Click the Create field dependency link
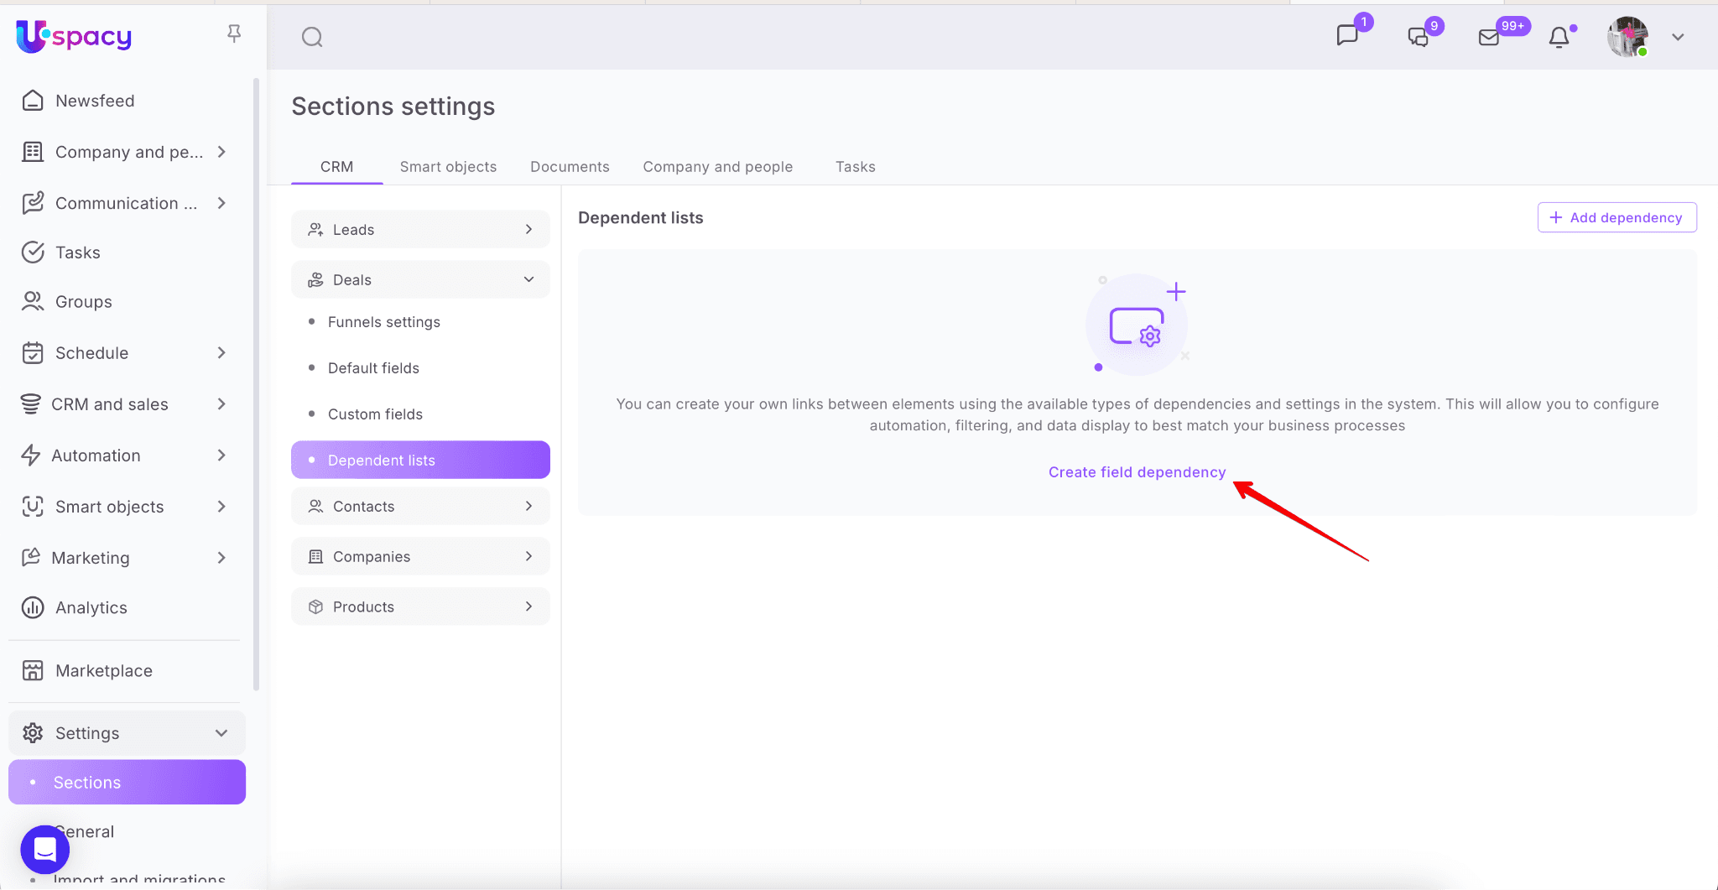This screenshot has width=1718, height=890. click(x=1137, y=472)
